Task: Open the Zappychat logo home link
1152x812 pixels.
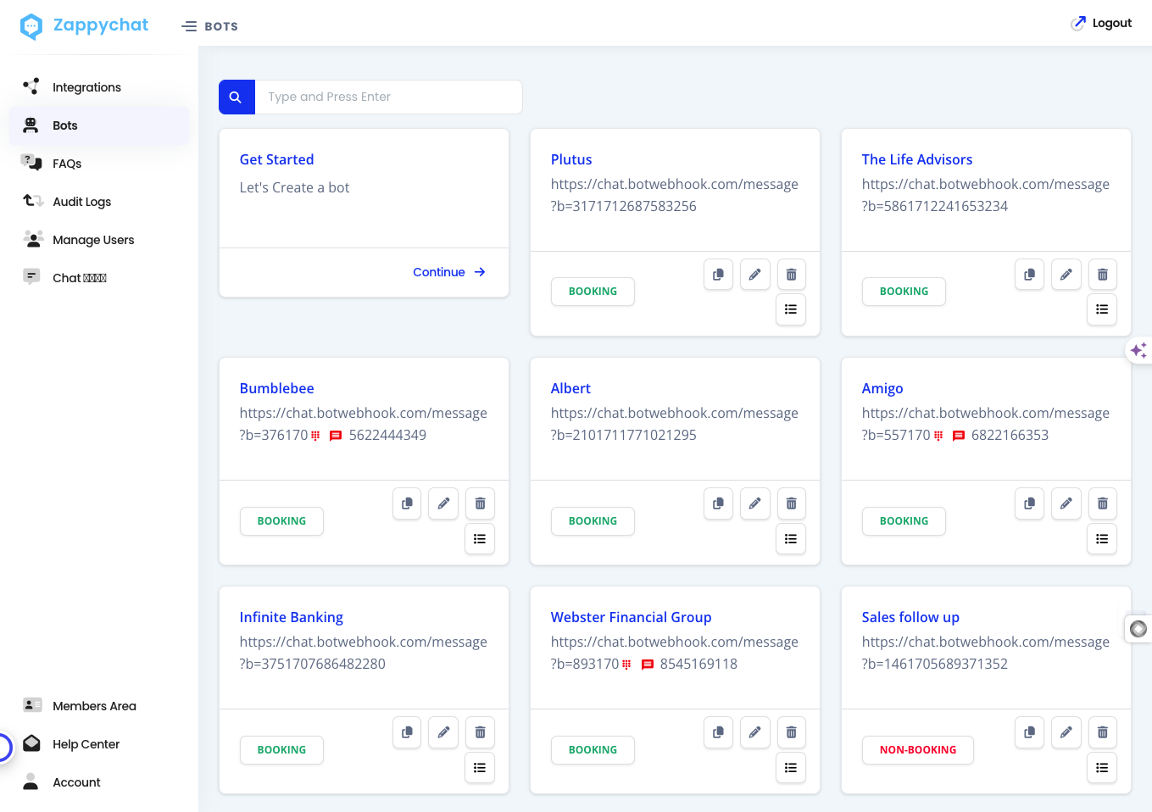Action: 85,25
